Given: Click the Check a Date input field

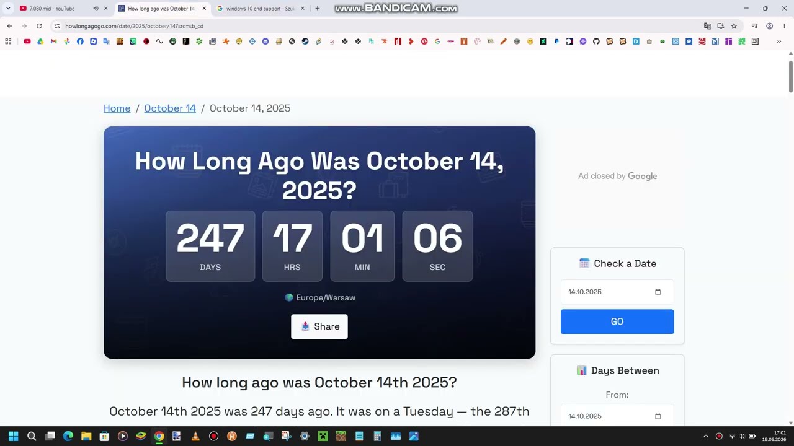Looking at the screenshot, I should (x=617, y=292).
